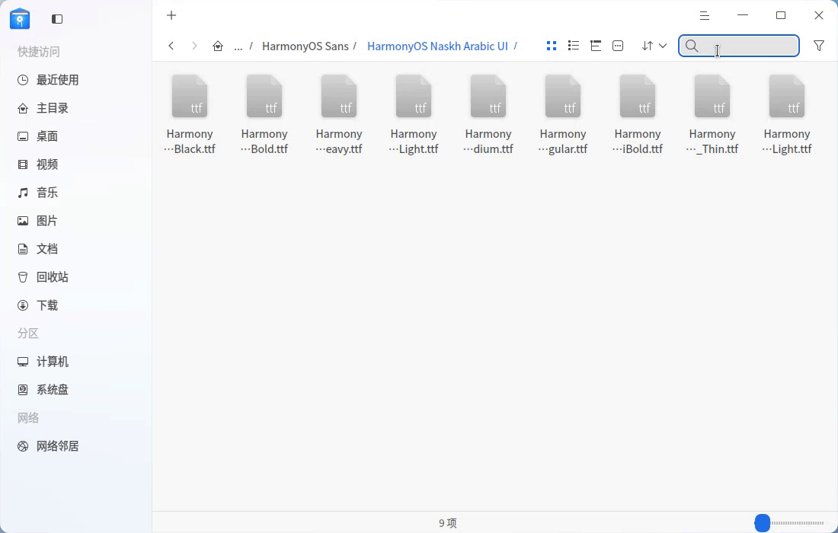The width and height of the screenshot is (838, 533).
Task: Go forward with the right arrow
Action: [194, 46]
